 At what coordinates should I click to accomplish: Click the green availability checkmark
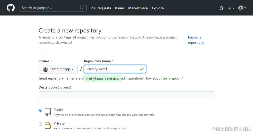click(142, 69)
